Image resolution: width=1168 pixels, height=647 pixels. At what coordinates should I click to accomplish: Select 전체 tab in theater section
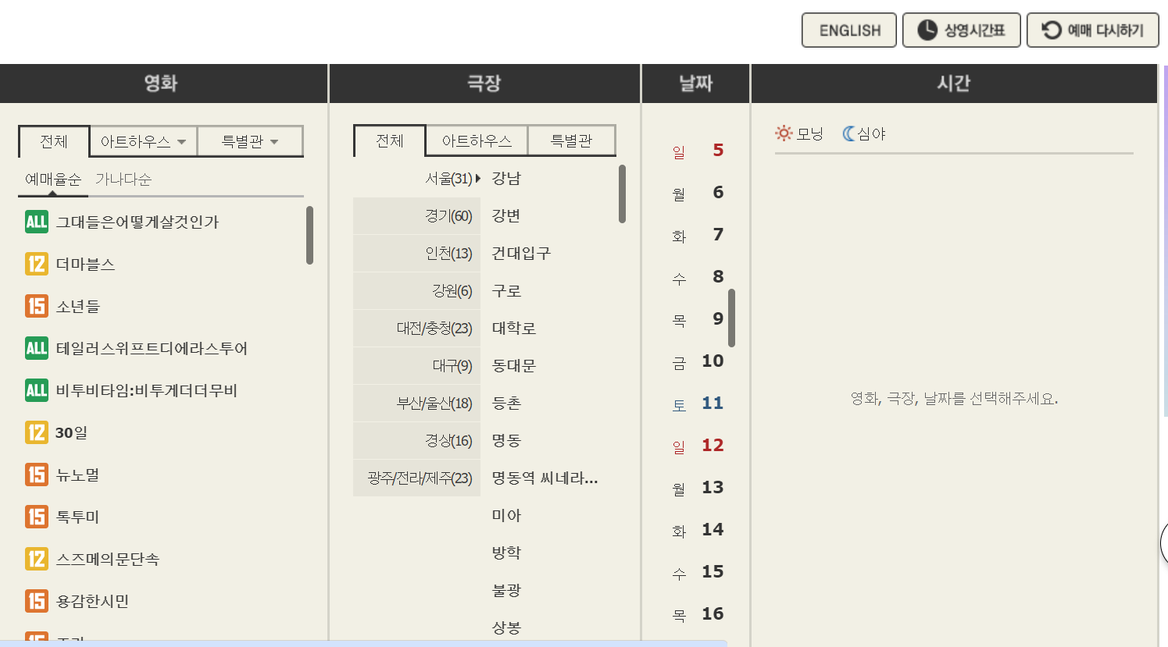click(x=390, y=140)
